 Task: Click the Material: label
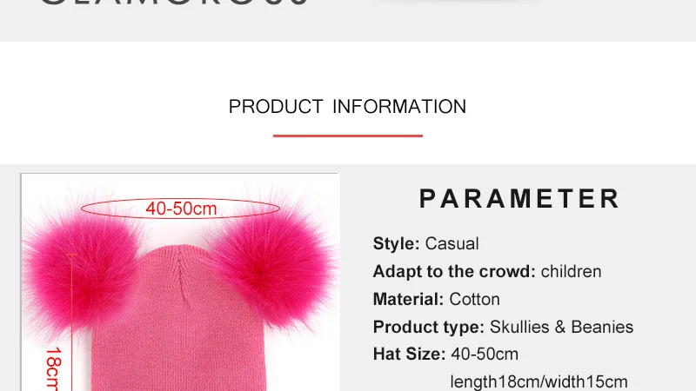coord(408,299)
